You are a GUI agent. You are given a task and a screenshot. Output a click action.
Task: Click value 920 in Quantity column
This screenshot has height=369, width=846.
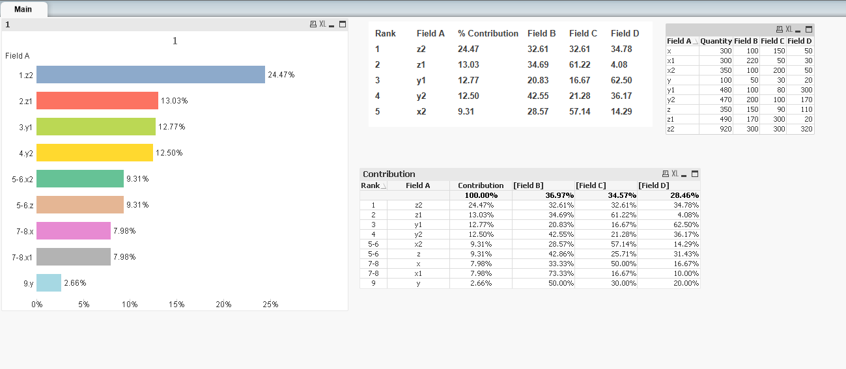(725, 129)
